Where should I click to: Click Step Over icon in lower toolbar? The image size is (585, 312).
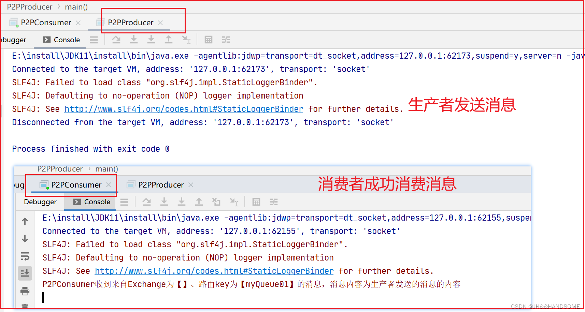147,202
